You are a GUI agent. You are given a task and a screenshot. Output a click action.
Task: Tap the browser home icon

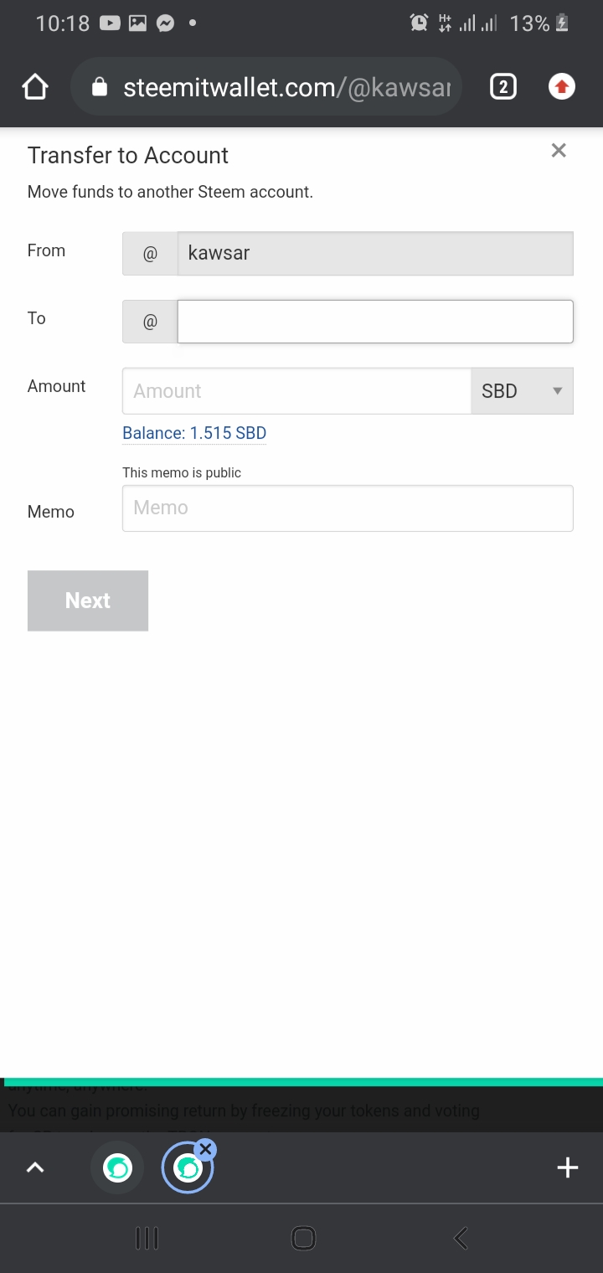[35, 87]
